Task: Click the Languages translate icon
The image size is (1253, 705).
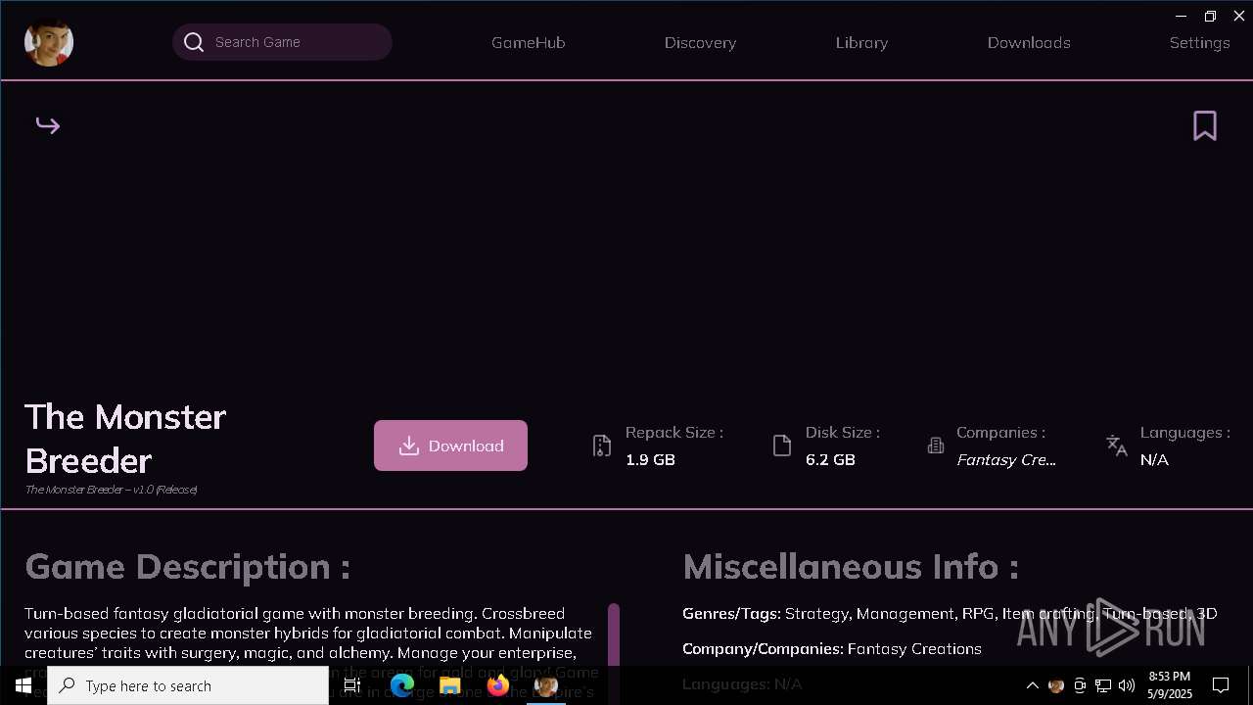Action: [x=1117, y=446]
